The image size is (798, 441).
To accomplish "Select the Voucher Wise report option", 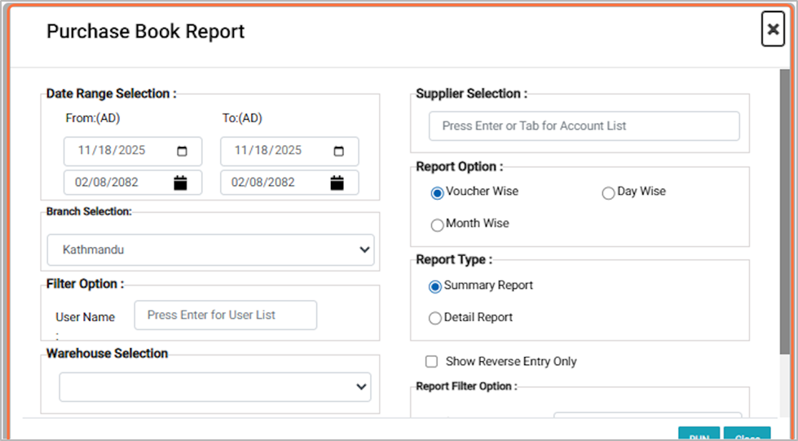I will pyautogui.click(x=437, y=192).
